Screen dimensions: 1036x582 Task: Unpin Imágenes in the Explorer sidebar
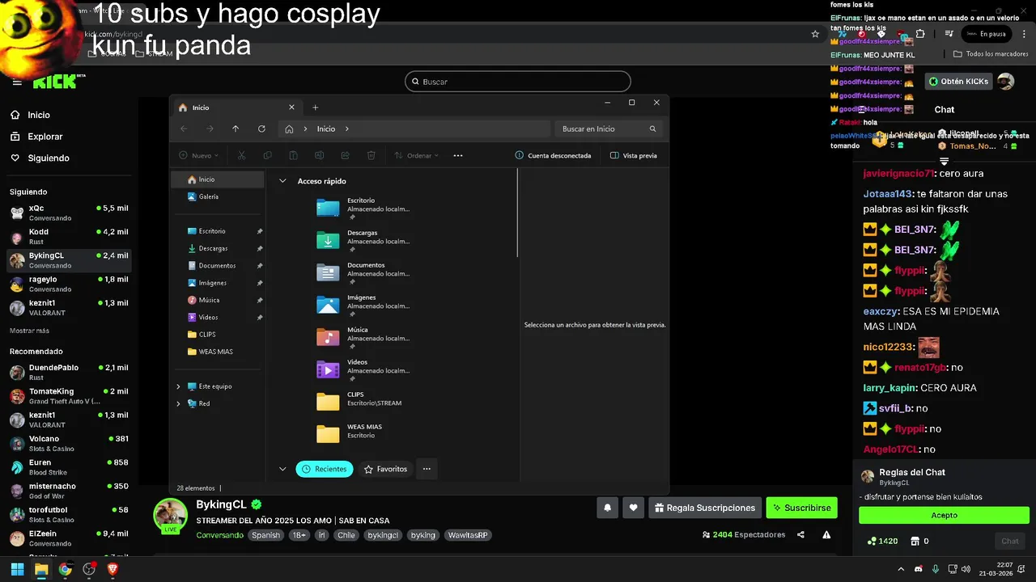(x=259, y=283)
